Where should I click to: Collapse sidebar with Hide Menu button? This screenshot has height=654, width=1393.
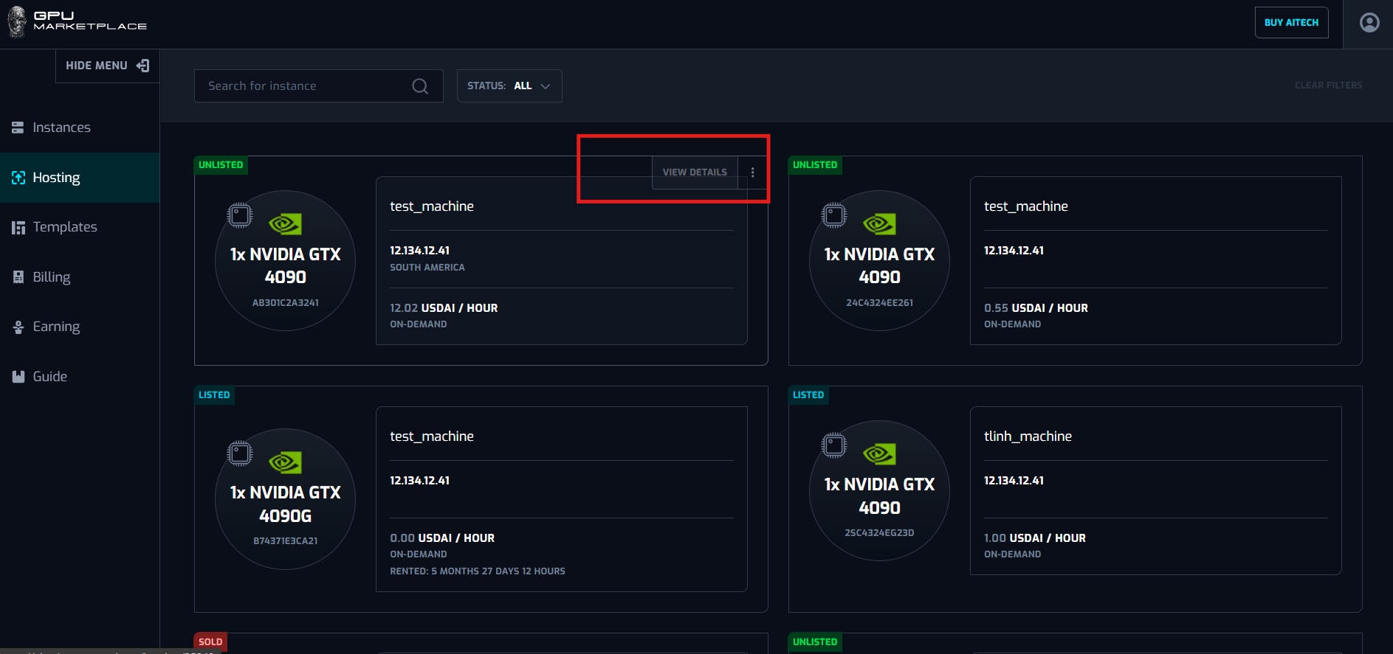(x=107, y=66)
